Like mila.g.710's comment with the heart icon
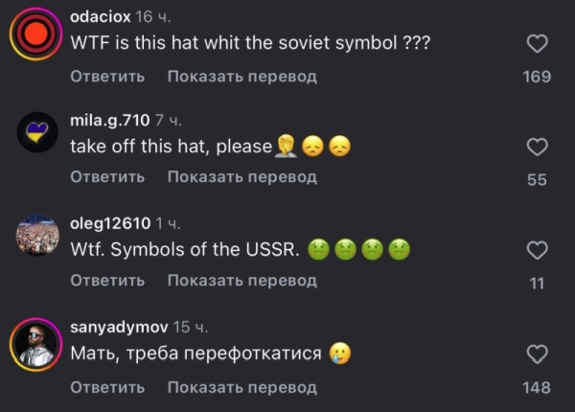This screenshot has height=412, width=575. [538, 147]
